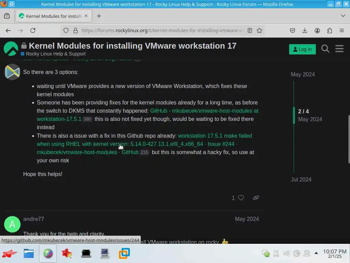350x263 pixels.
Task: Bookmark this page with the star
Action: coord(259,30)
